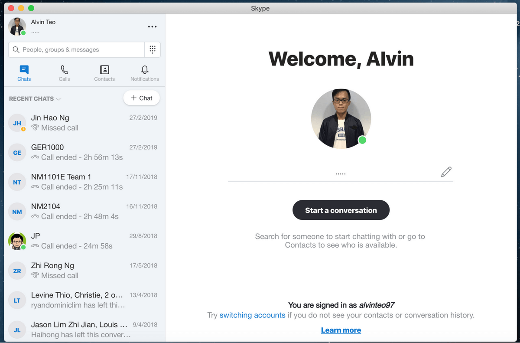Click the ZR avatar icon
The image size is (520, 343).
(17, 271)
